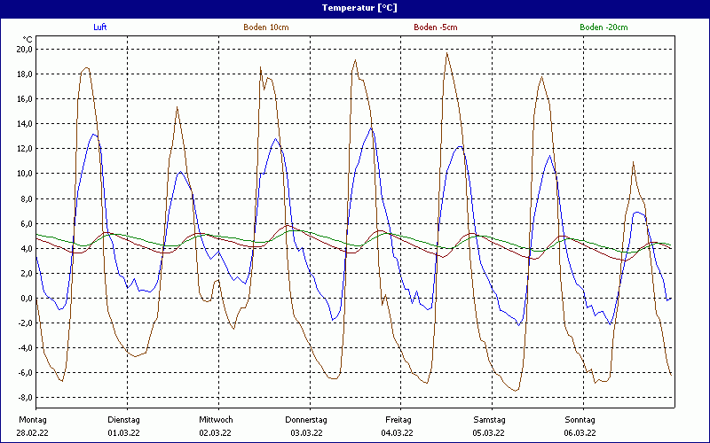Click the '20,0' y-axis value
The width and height of the screenshot is (710, 443).
(x=25, y=50)
